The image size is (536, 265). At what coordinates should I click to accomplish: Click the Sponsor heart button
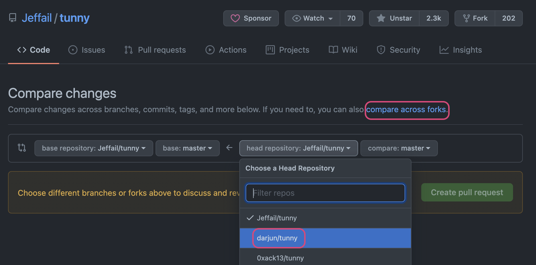[251, 18]
